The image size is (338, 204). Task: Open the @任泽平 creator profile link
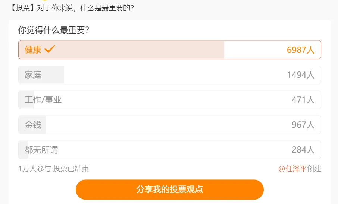pos(292,169)
